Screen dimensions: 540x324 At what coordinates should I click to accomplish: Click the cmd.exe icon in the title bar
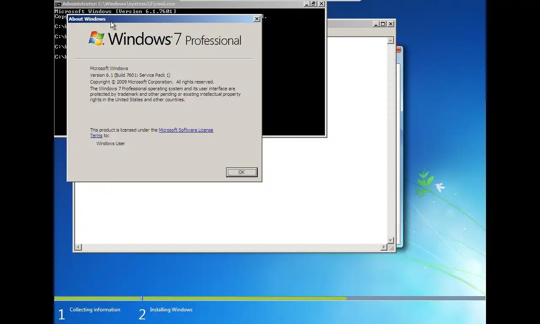tap(58, 4)
